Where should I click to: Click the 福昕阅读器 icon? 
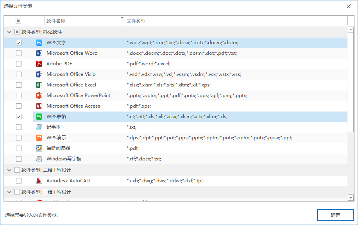click(x=39, y=148)
